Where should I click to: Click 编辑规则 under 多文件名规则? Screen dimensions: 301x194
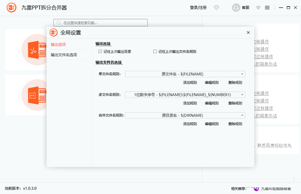tap(212, 103)
